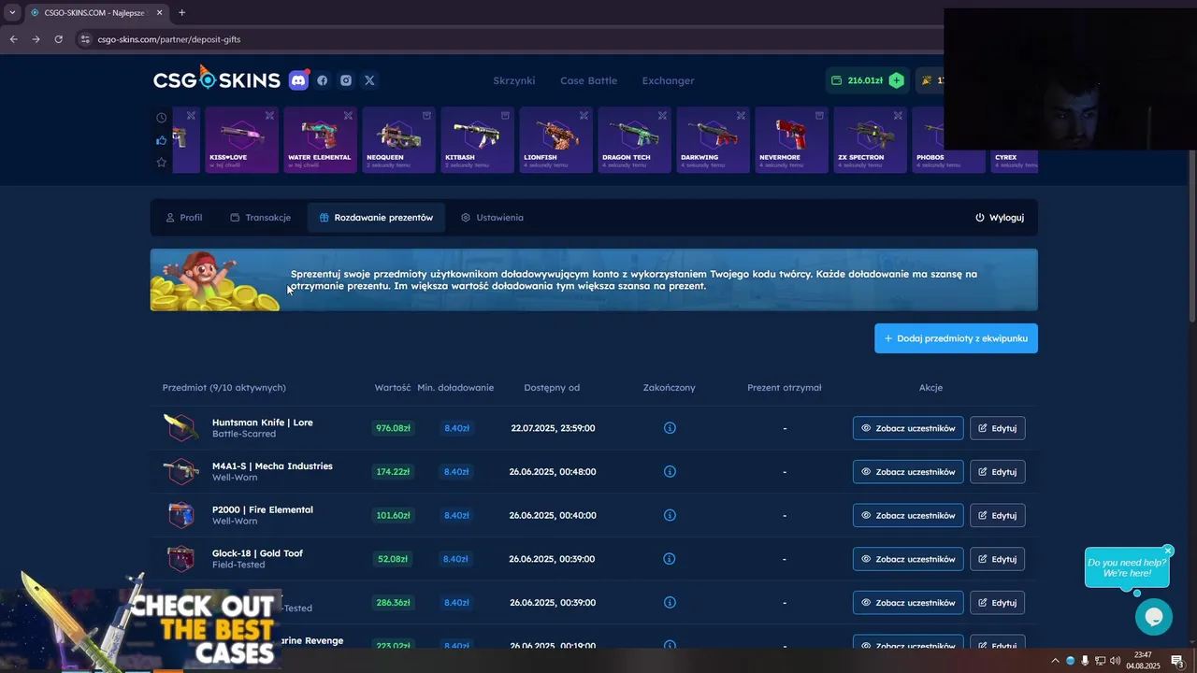Click the P2000 Fire Elemental thumbnail
The height and width of the screenshot is (673, 1197).
[x=180, y=515]
